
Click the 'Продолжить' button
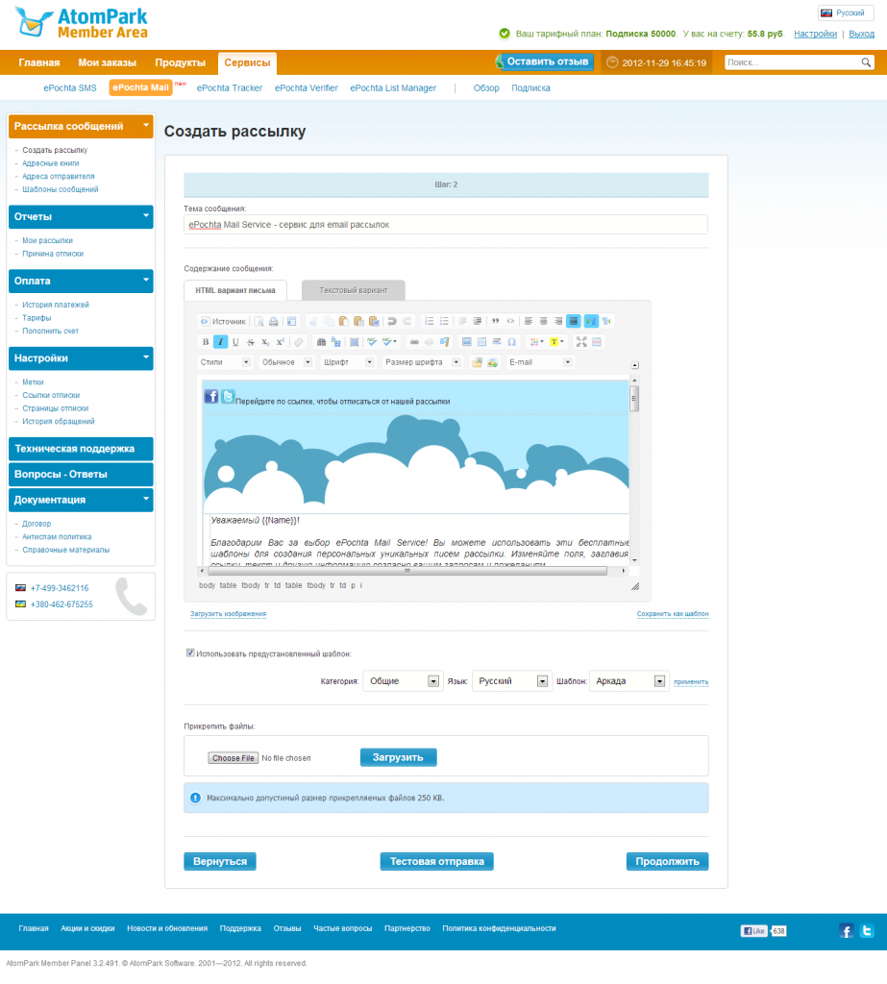click(667, 862)
